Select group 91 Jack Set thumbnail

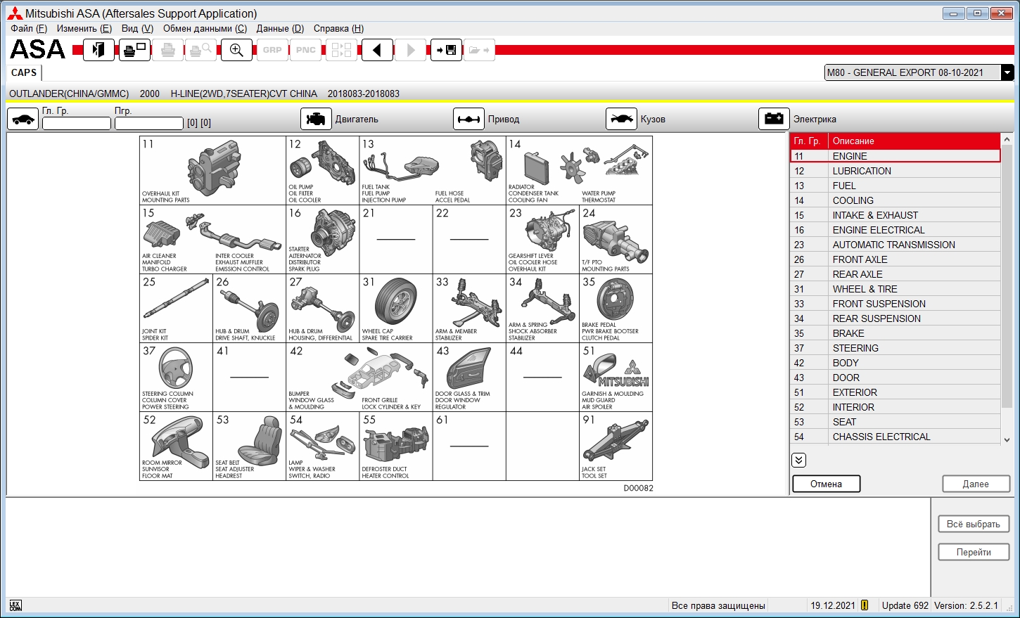pyautogui.click(x=616, y=446)
